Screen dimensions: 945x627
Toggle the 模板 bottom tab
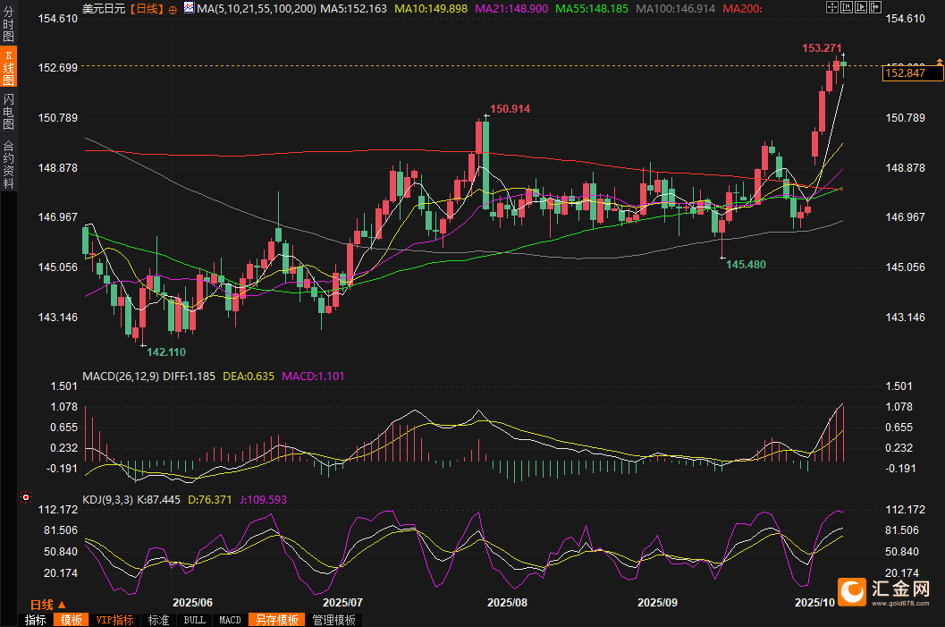click(71, 620)
